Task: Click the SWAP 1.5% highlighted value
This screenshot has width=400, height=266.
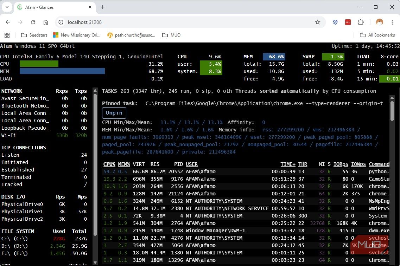Action: click(x=333, y=57)
